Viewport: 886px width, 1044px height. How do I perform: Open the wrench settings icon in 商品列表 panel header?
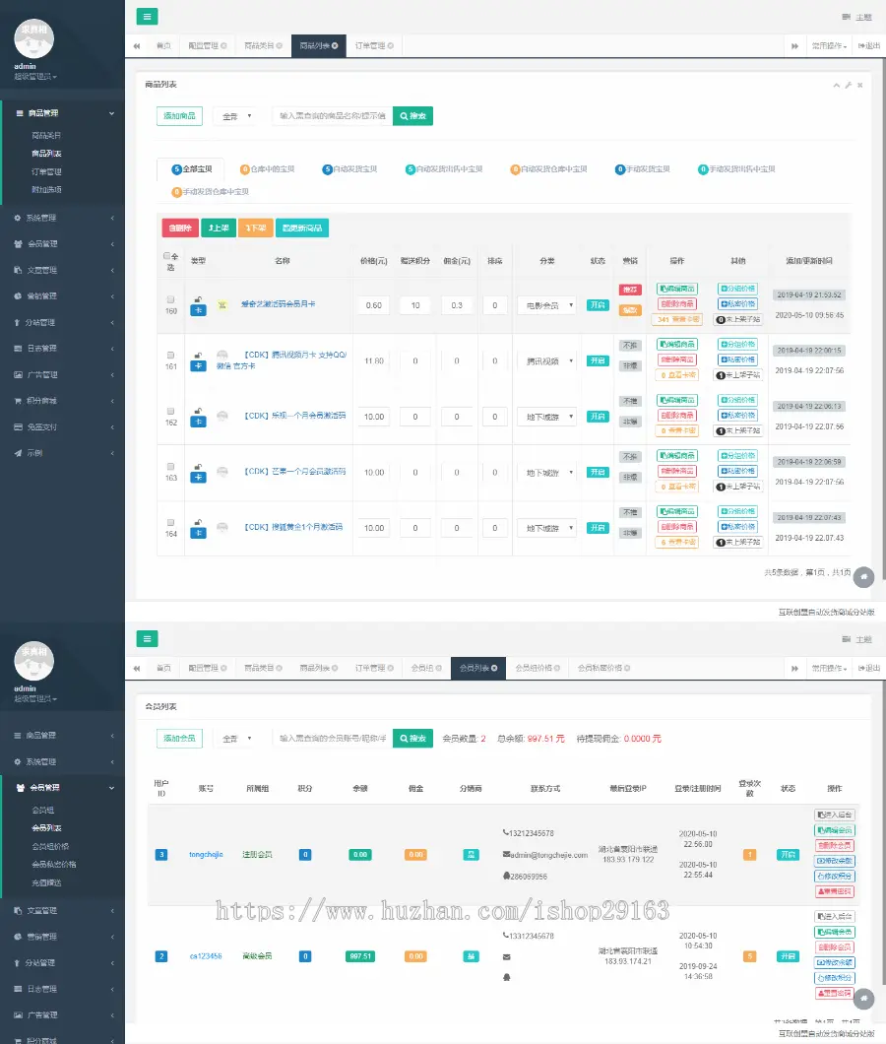pyautogui.click(x=848, y=86)
